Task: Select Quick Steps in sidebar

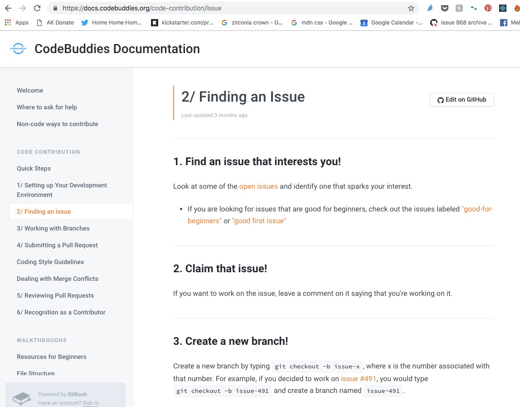Action: click(x=34, y=168)
